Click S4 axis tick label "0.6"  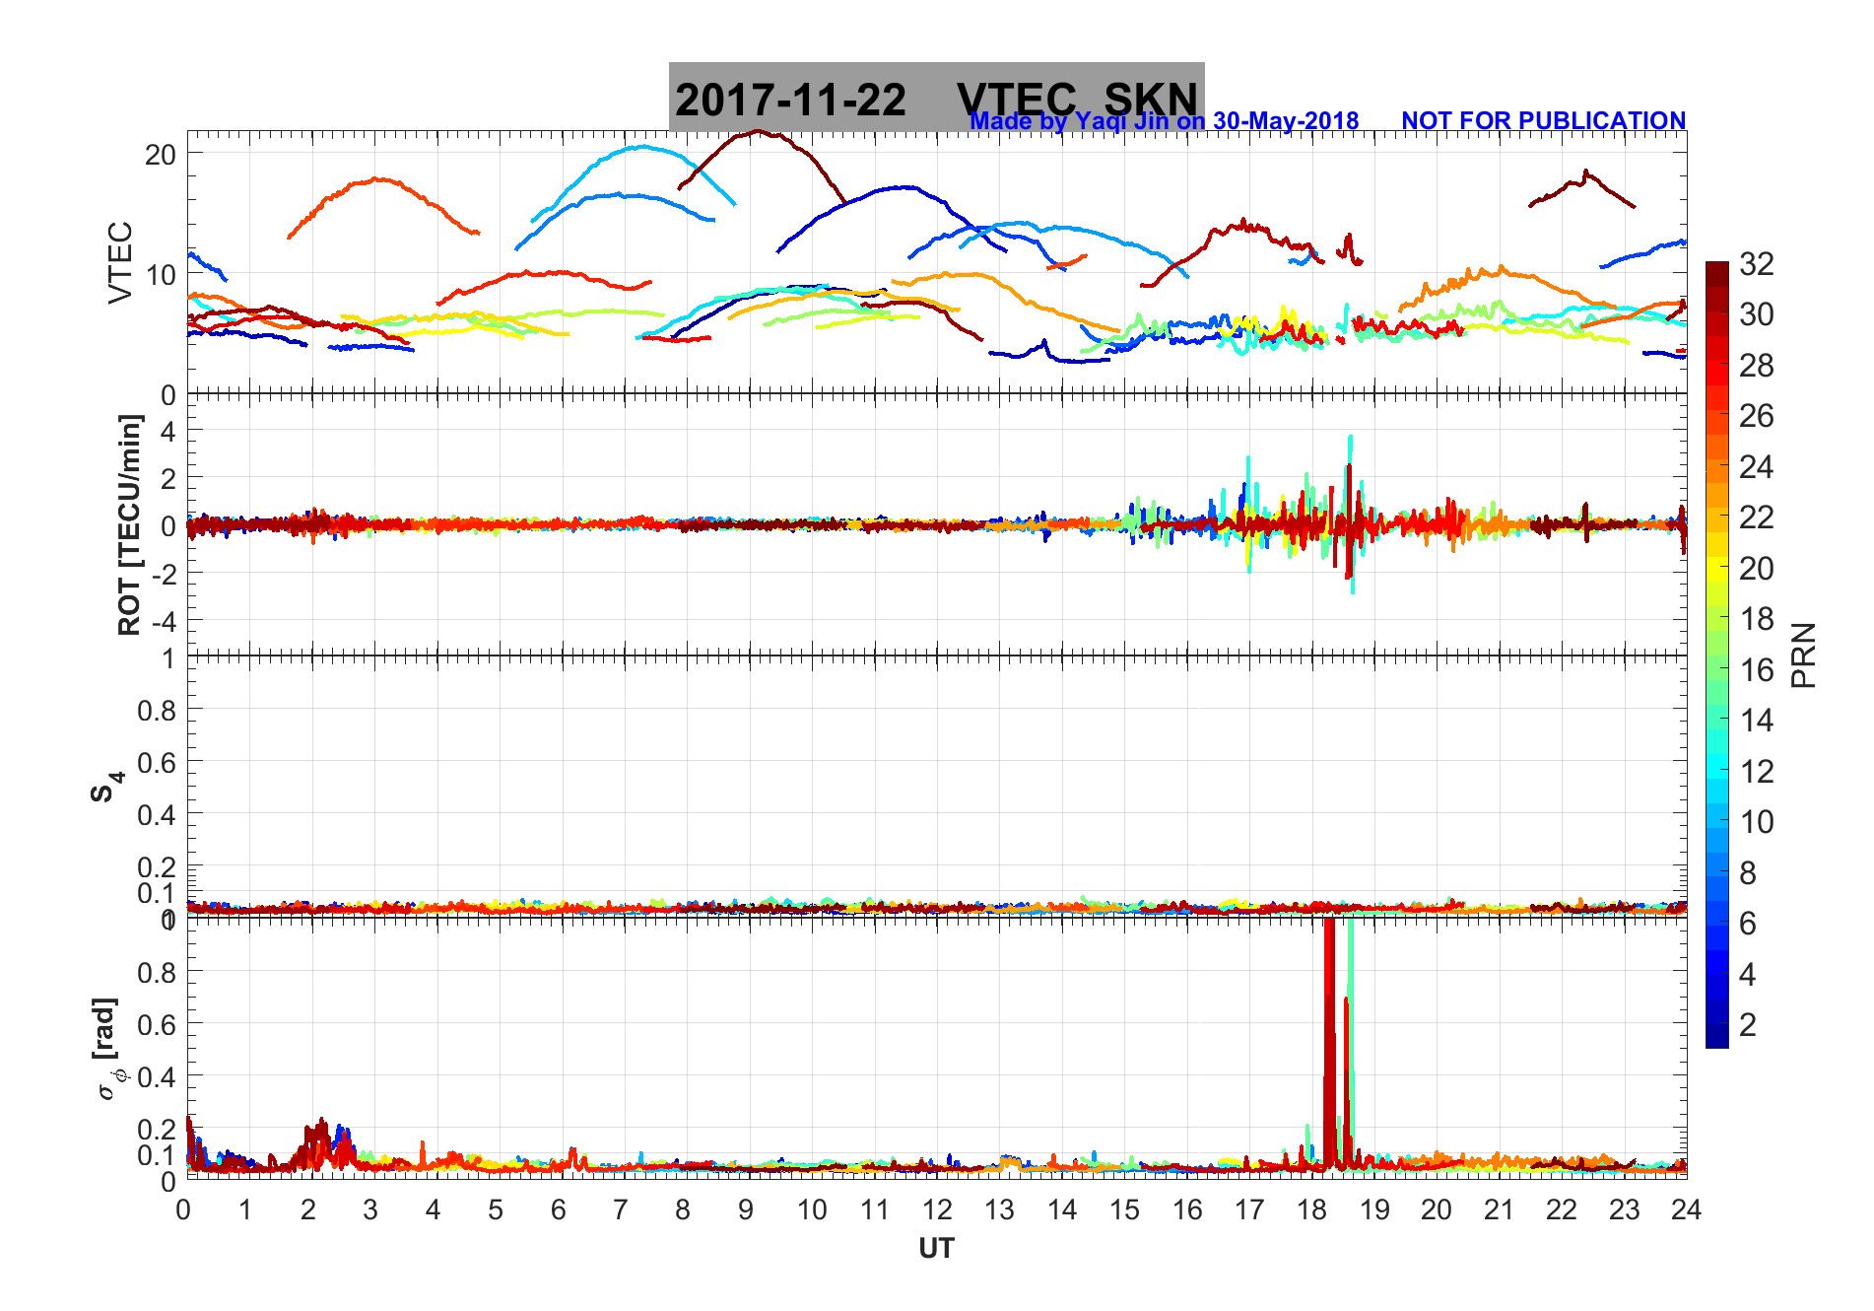click(157, 763)
